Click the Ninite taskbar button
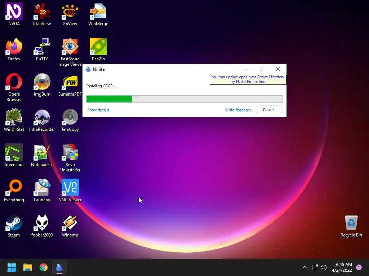369x276 pixels. (59, 267)
